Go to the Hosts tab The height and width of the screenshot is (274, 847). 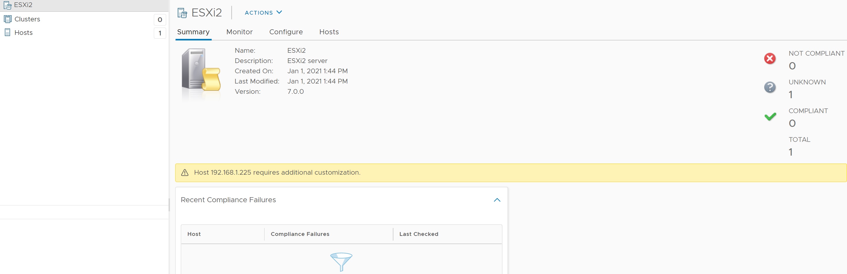[x=329, y=32]
